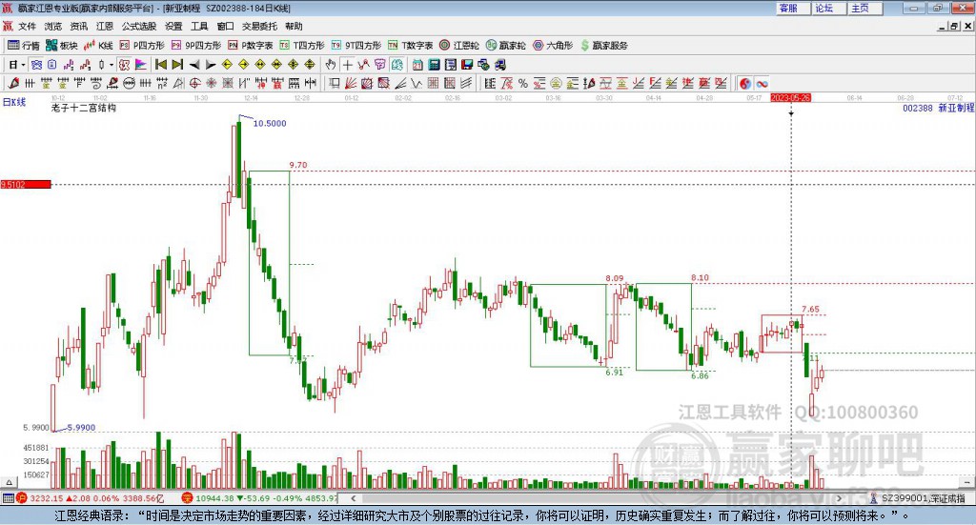The height and width of the screenshot is (525, 976).
Task: Click the save disk icon
Action: coord(466,65)
